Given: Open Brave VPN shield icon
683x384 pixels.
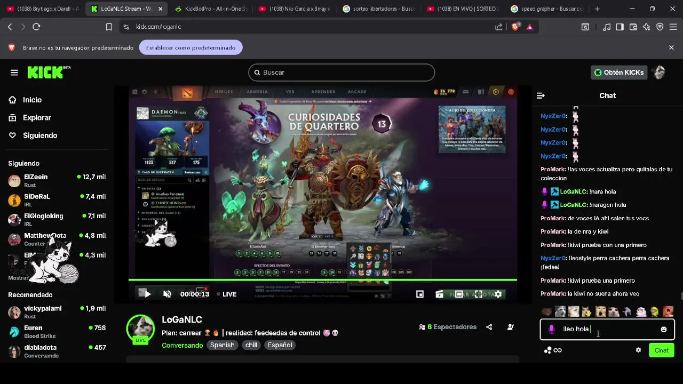Looking at the screenshot, I should click(660, 27).
